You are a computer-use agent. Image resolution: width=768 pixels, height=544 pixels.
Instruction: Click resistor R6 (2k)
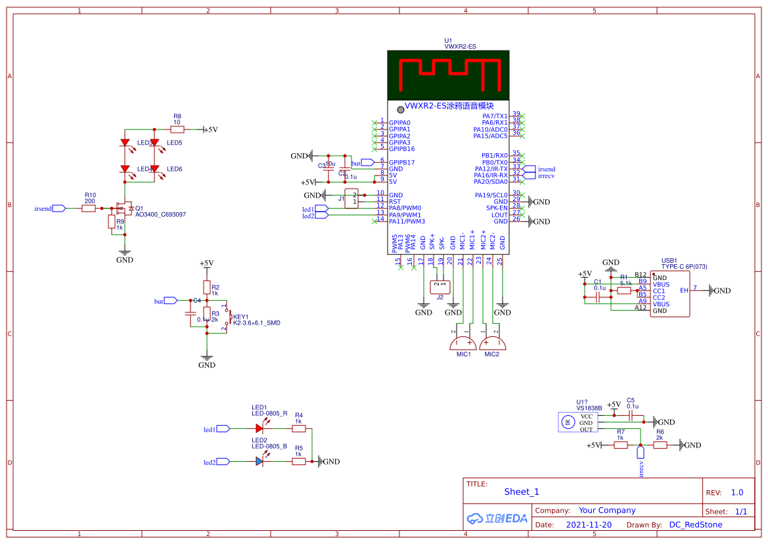pyautogui.click(x=660, y=445)
